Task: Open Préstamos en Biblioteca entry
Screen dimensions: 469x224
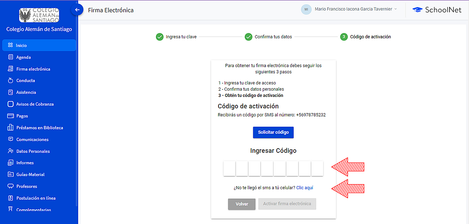Action: pyautogui.click(x=39, y=127)
